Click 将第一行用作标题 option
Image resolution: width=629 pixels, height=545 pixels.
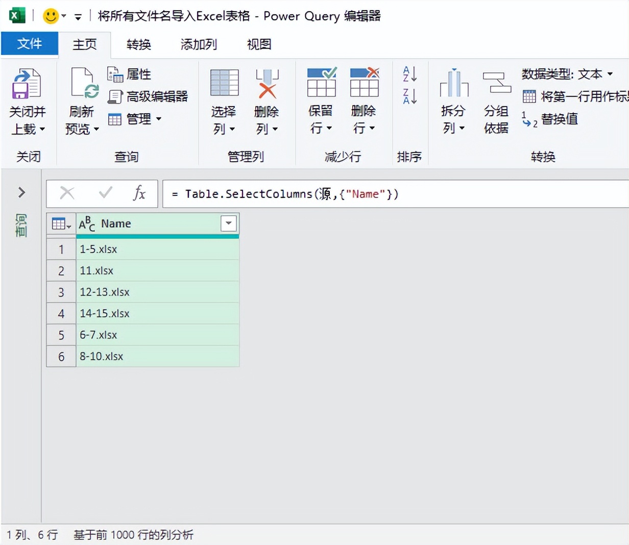coord(575,96)
